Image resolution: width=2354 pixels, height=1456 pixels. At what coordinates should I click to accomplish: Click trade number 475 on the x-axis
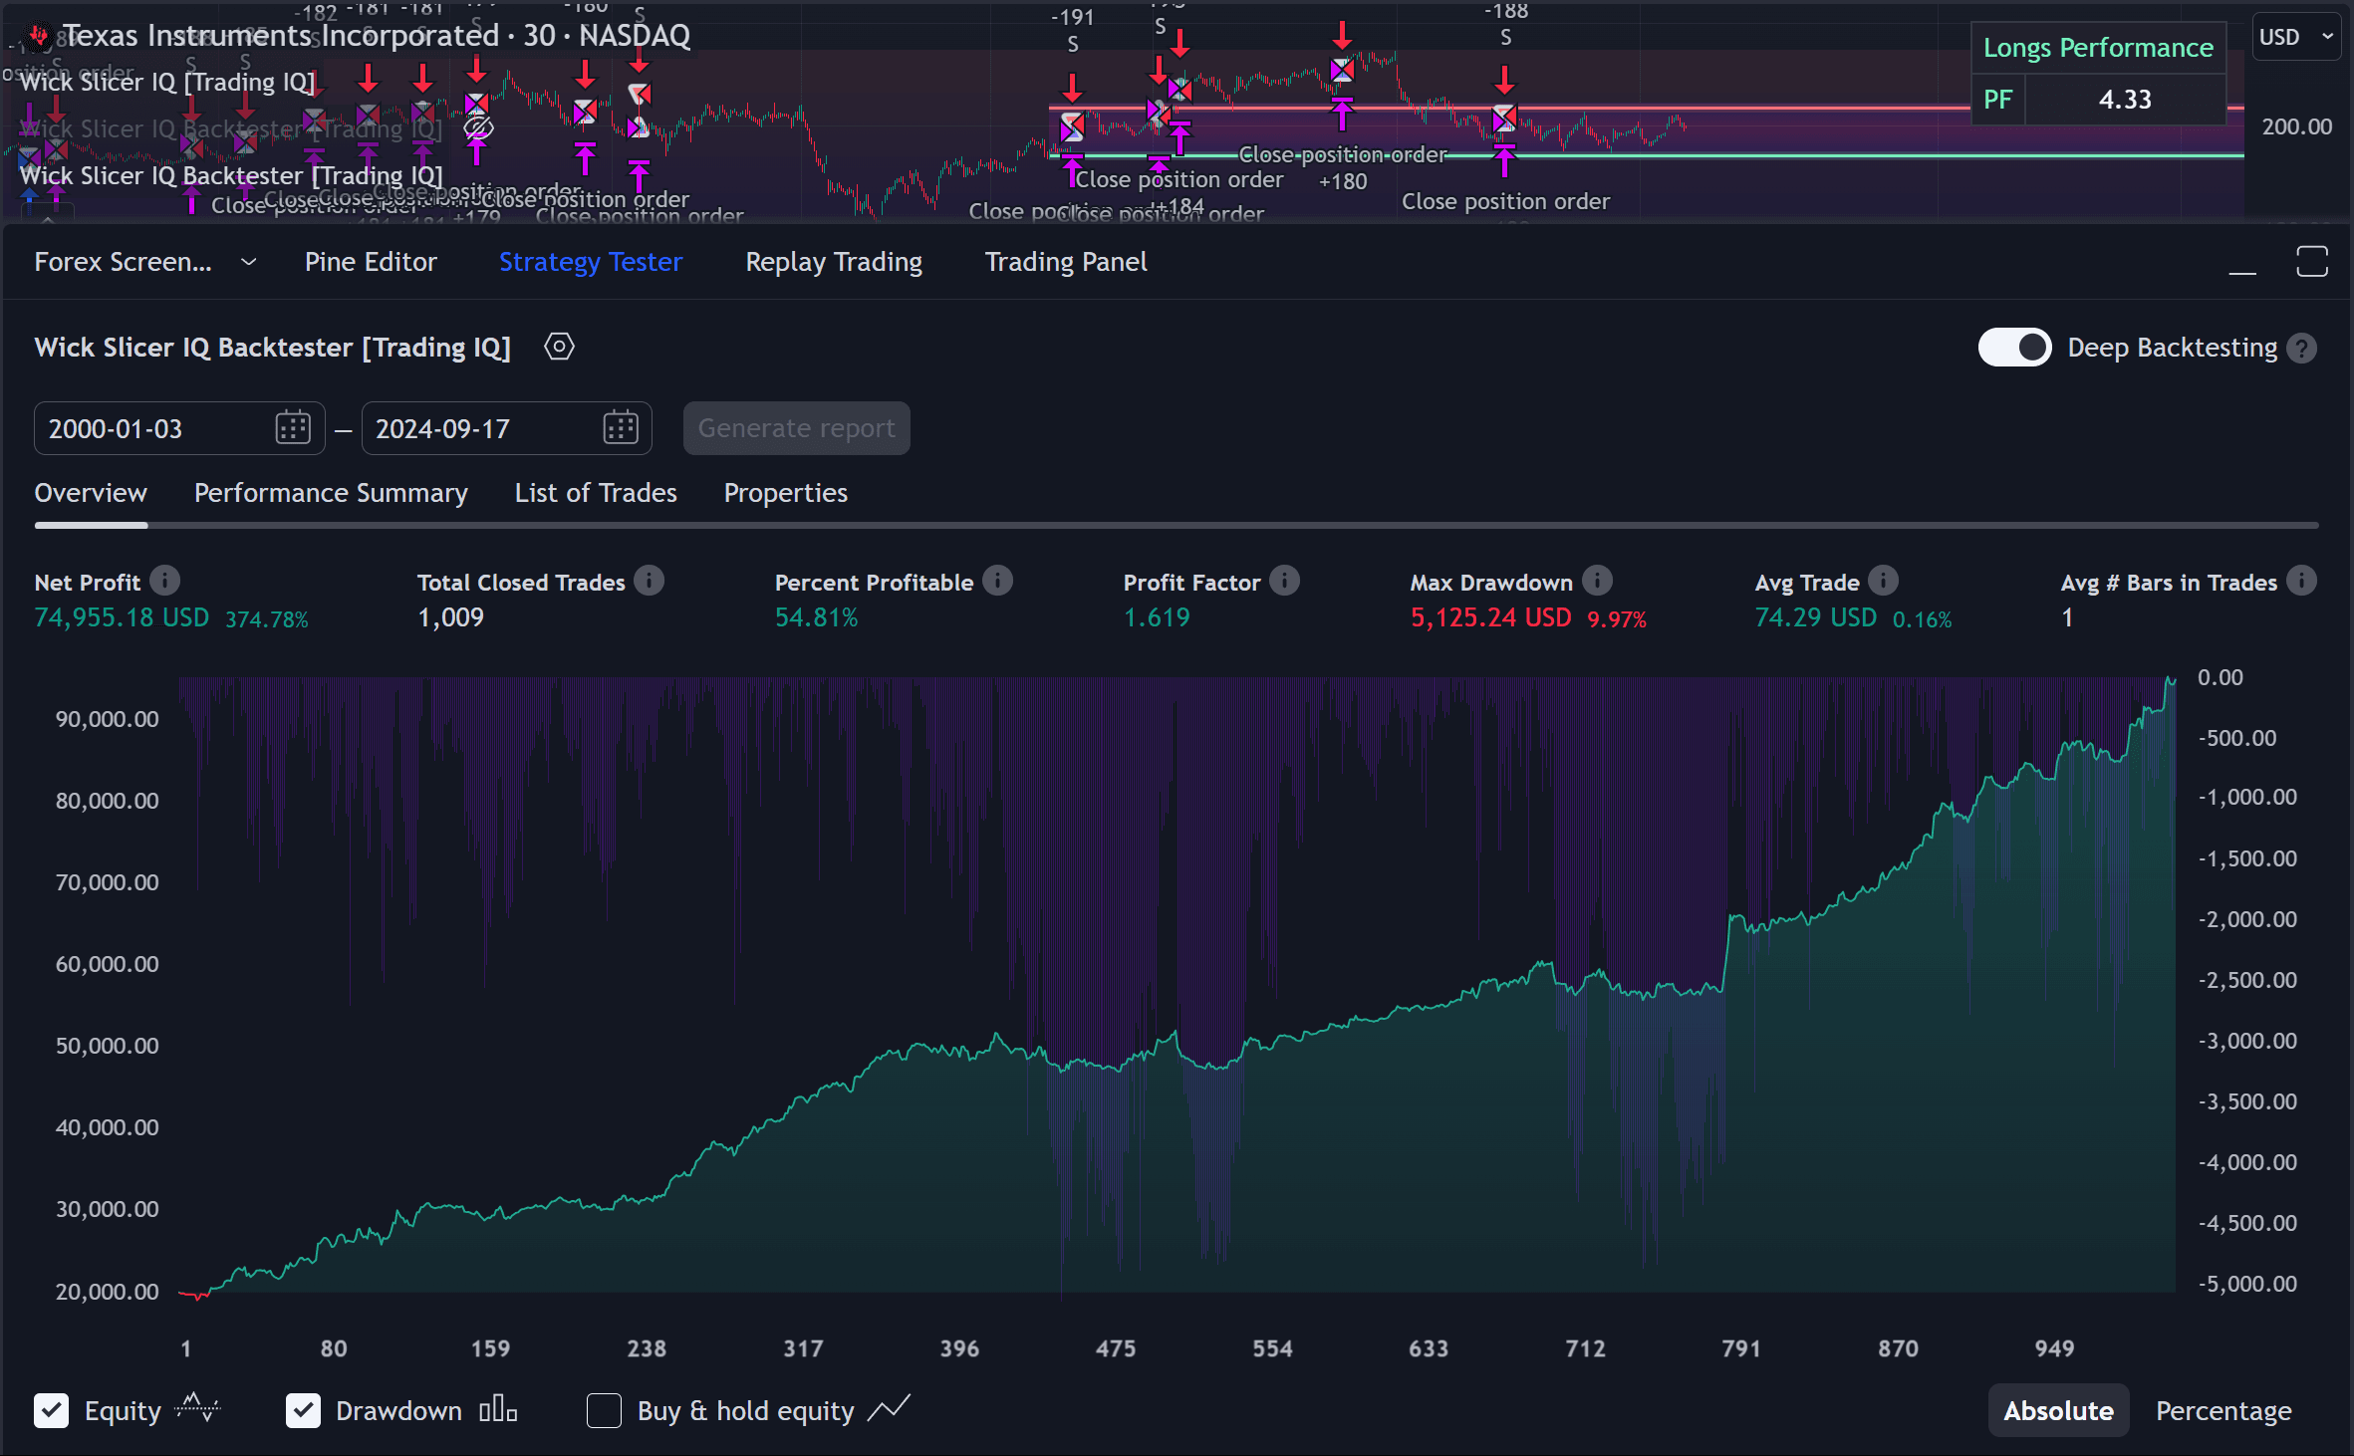(1116, 1348)
